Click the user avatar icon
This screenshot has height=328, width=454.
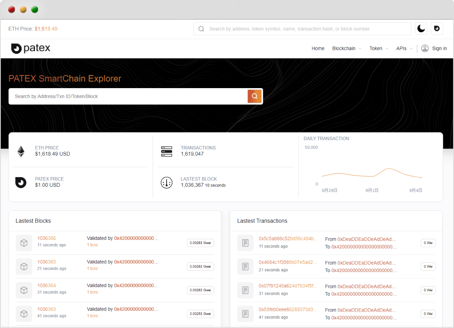tap(425, 48)
